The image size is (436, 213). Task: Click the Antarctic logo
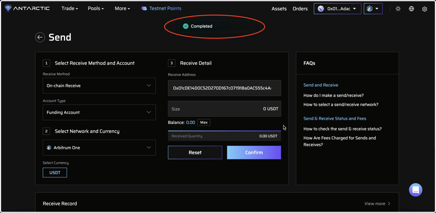point(27,8)
